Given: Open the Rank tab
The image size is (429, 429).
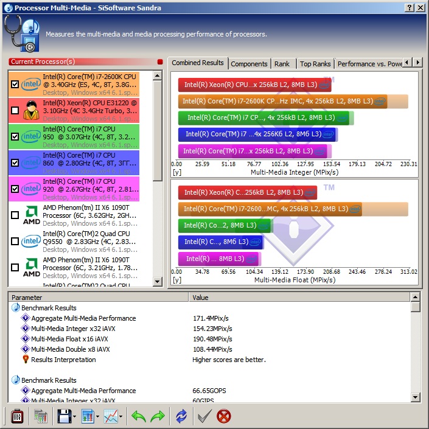Looking at the screenshot, I should tap(282, 64).
